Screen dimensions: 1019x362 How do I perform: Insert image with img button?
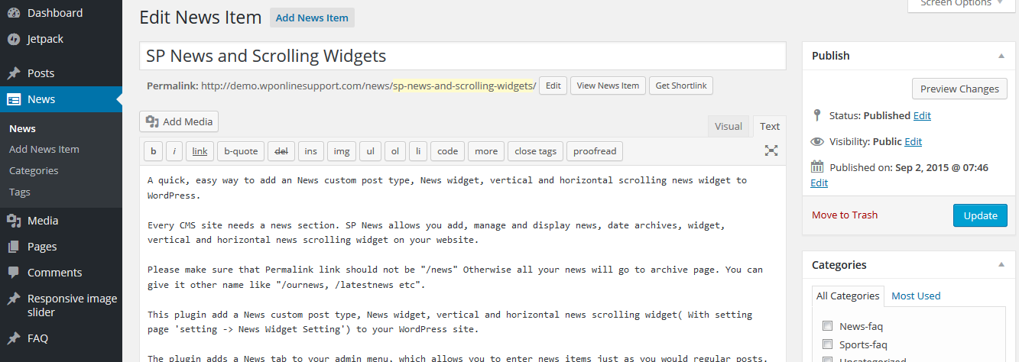pos(342,151)
